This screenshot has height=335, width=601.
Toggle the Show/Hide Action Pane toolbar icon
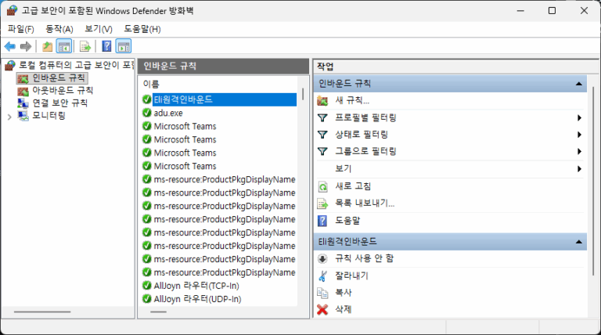click(123, 46)
